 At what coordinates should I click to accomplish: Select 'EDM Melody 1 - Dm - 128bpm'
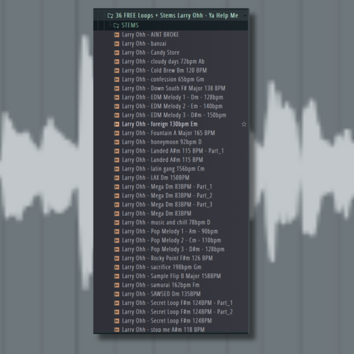coord(173,98)
